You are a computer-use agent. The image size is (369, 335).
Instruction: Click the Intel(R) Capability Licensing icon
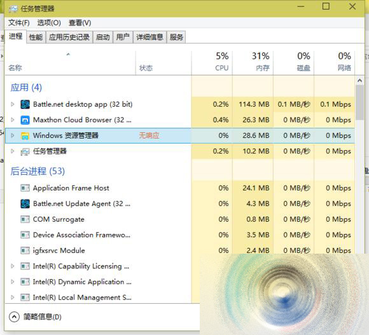25,266
